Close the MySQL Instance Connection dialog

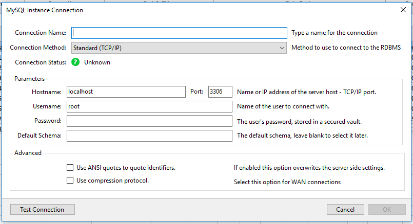pyautogui.click(x=403, y=10)
